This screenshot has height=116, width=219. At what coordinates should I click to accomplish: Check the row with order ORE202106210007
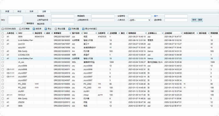point(3,37)
